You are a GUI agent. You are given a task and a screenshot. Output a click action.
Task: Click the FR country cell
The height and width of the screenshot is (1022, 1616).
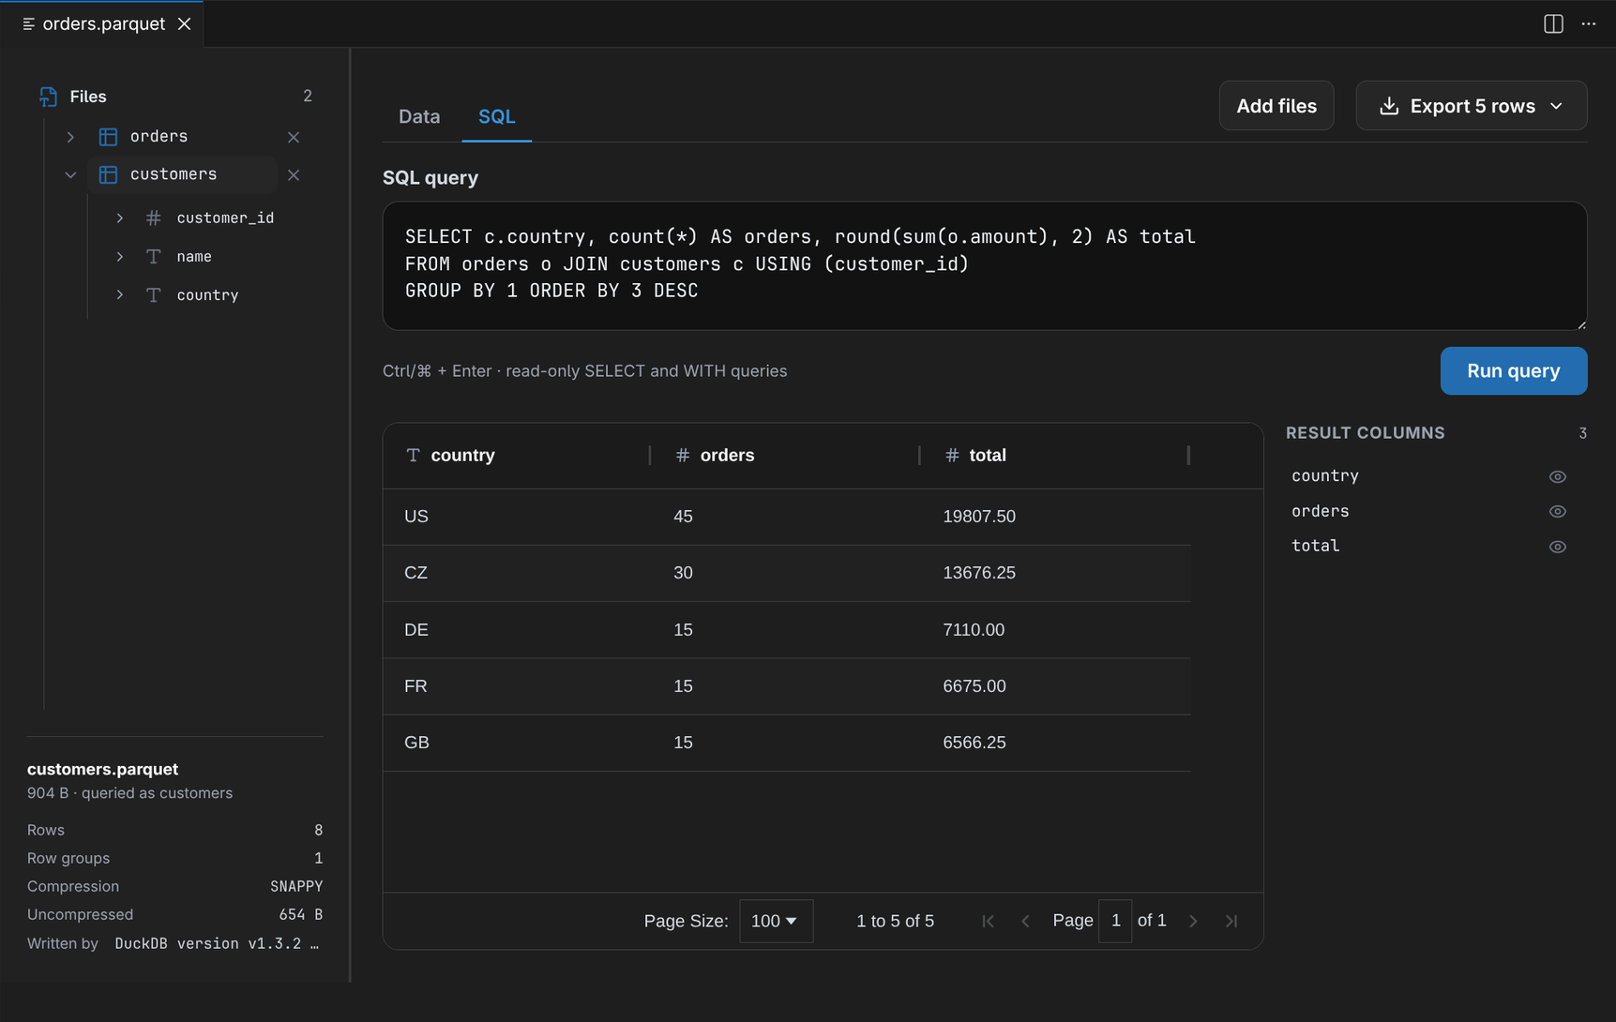517,686
